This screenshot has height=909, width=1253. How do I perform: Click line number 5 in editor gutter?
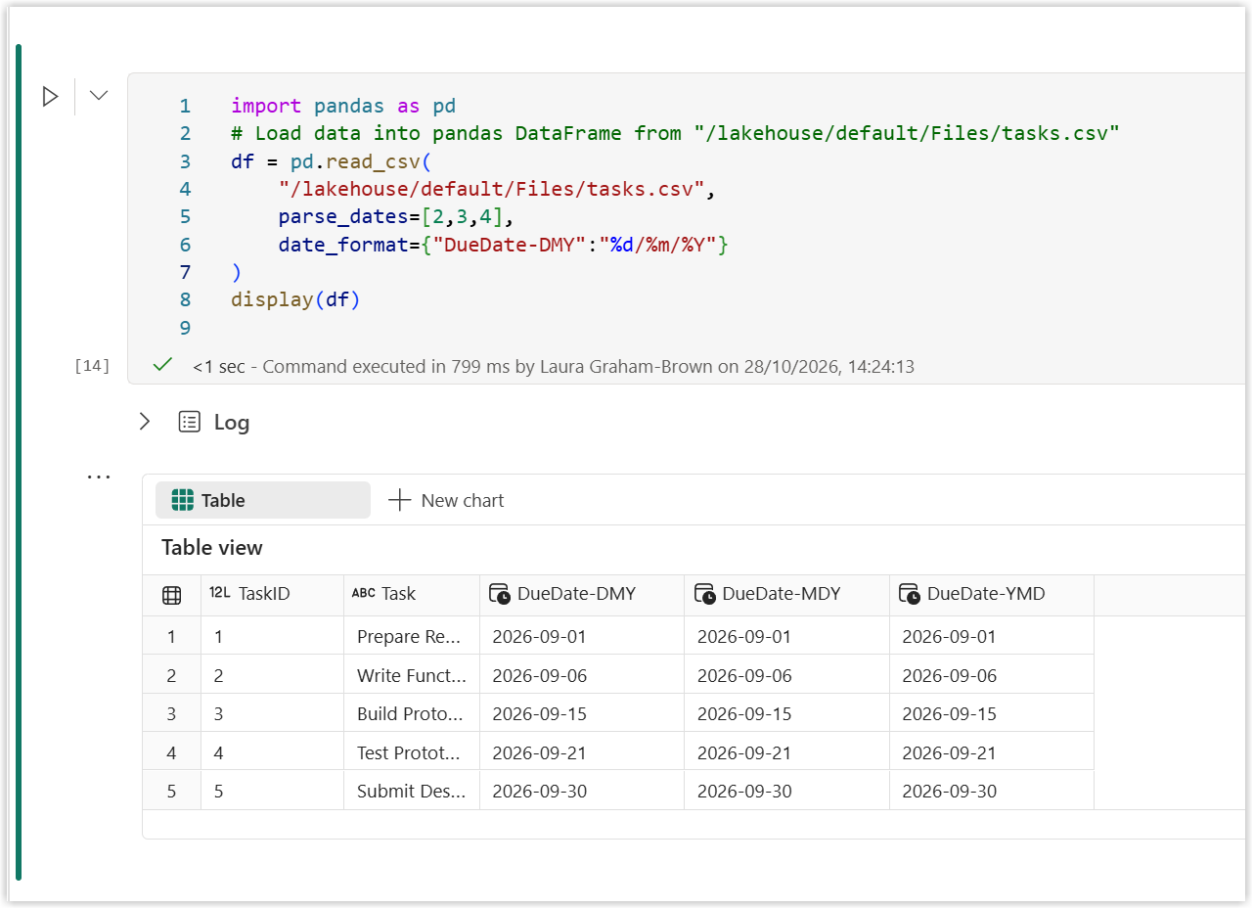pyautogui.click(x=185, y=216)
